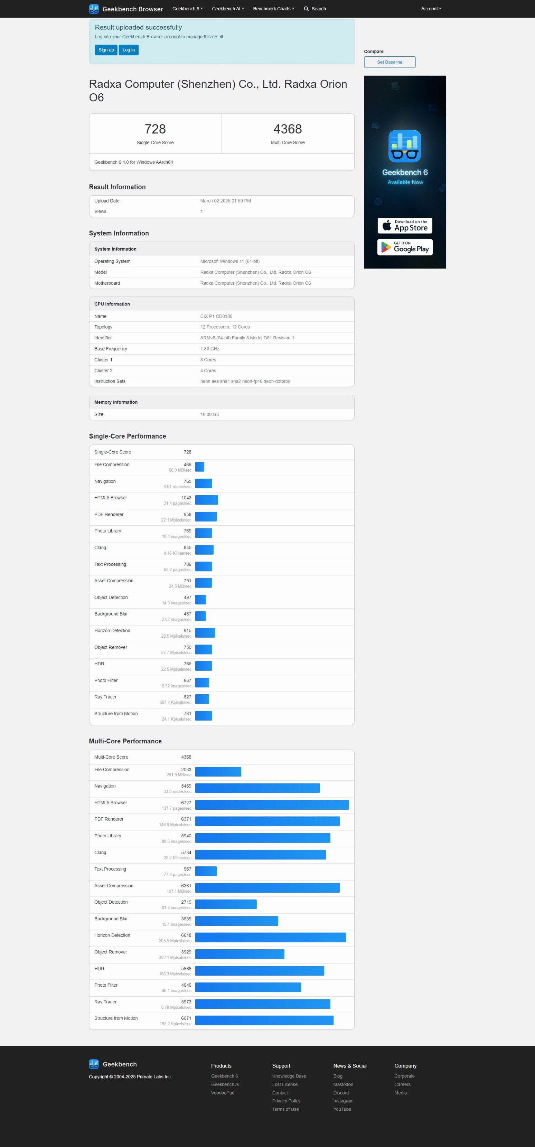This screenshot has width=535, height=1147.
Task: Open the Mastodon footer link
Action: pos(343,1085)
